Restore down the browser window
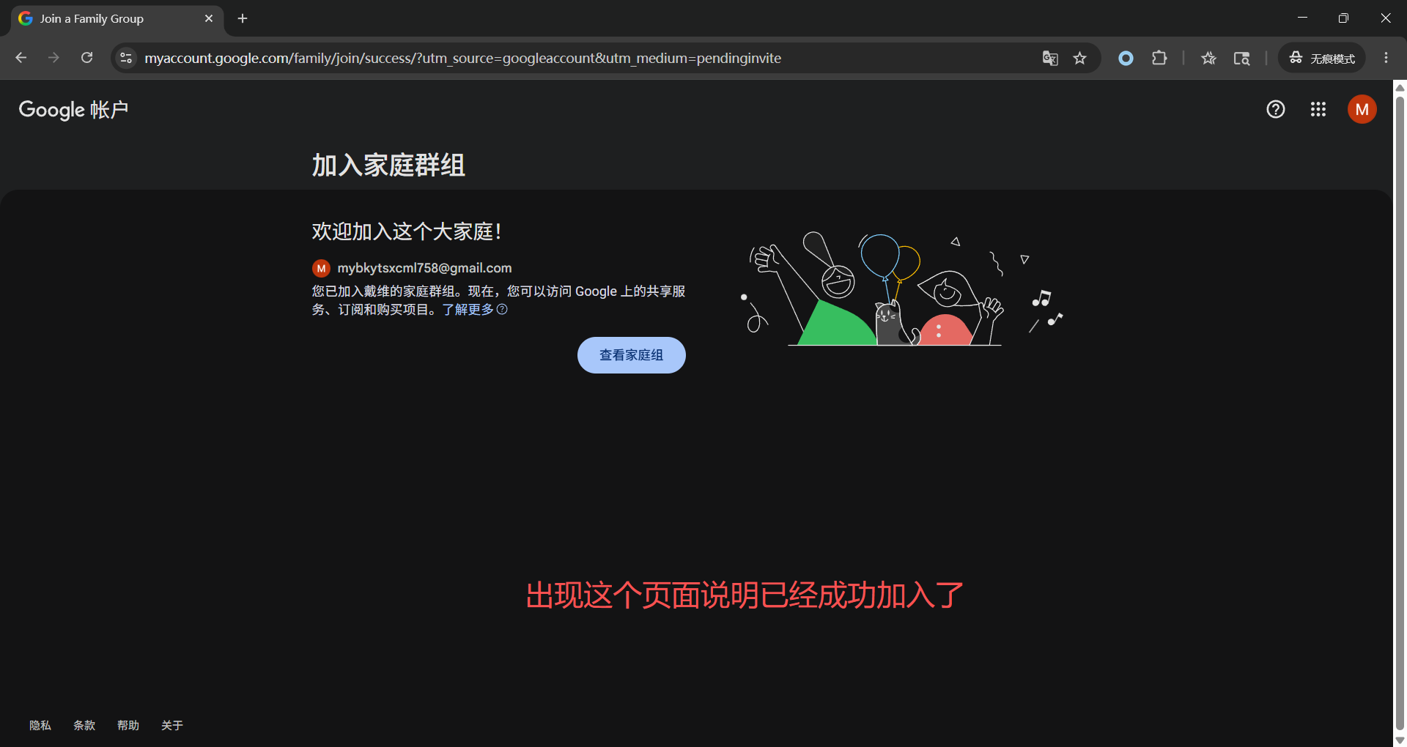Image resolution: width=1407 pixels, height=747 pixels. coord(1343,18)
